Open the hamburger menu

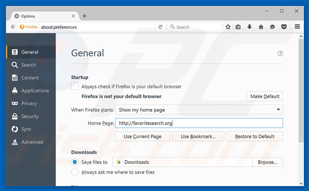click(x=297, y=27)
